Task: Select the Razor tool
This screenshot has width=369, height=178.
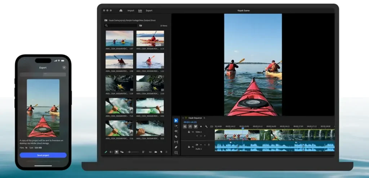Action: coord(176,136)
